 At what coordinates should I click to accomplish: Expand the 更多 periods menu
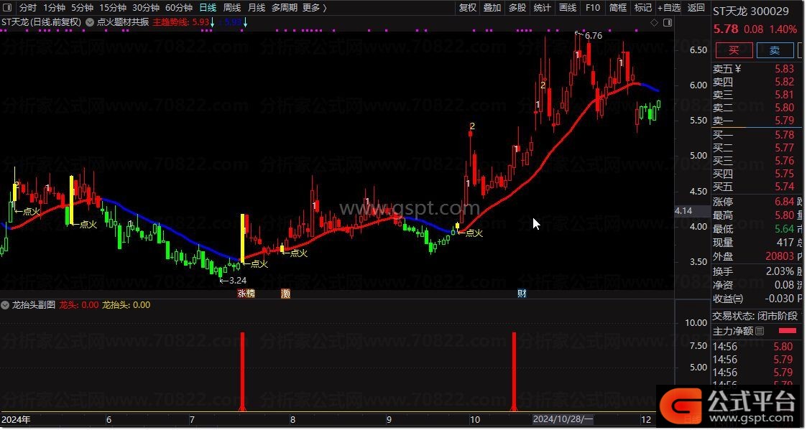(315, 8)
